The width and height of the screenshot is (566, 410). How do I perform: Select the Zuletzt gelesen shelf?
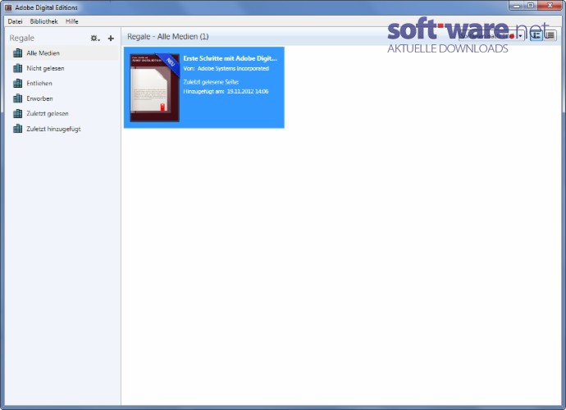pos(62,114)
